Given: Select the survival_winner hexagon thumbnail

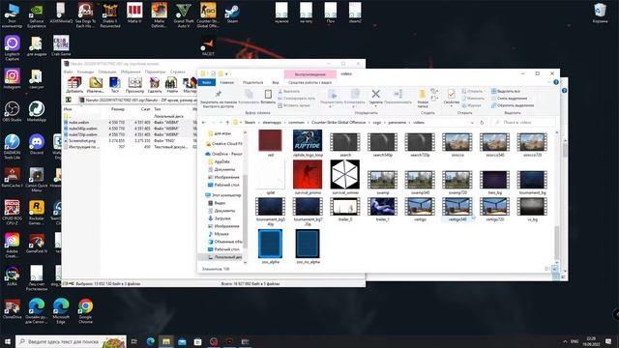Looking at the screenshot, I should point(345,177).
